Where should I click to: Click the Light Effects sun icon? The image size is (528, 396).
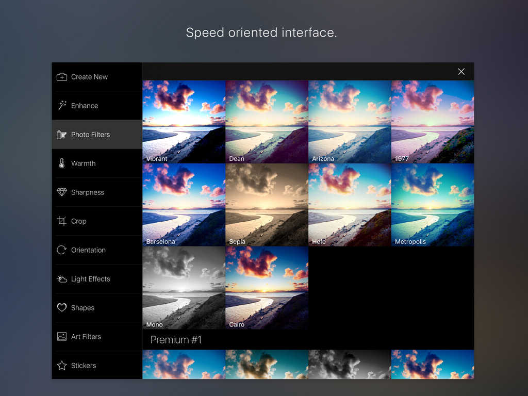click(62, 279)
